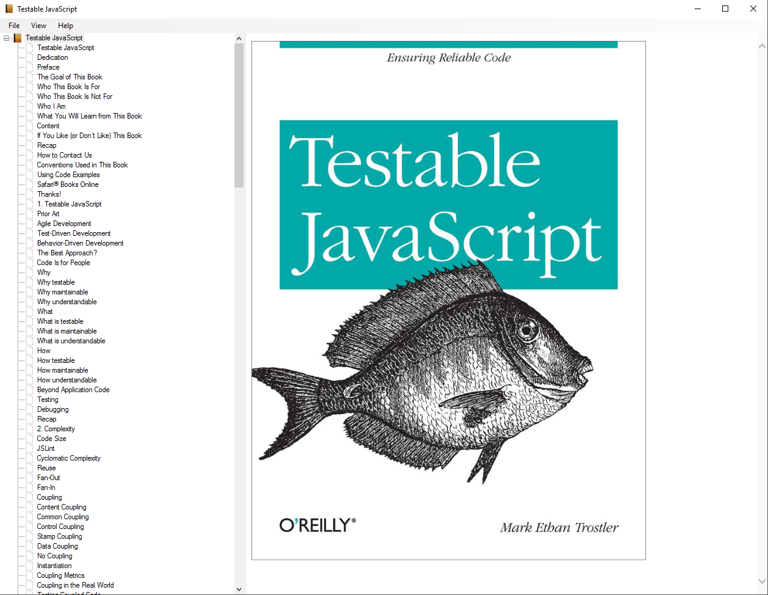Click the Testable JavaScript book cover image
The height and width of the screenshot is (595, 768).
click(448, 301)
